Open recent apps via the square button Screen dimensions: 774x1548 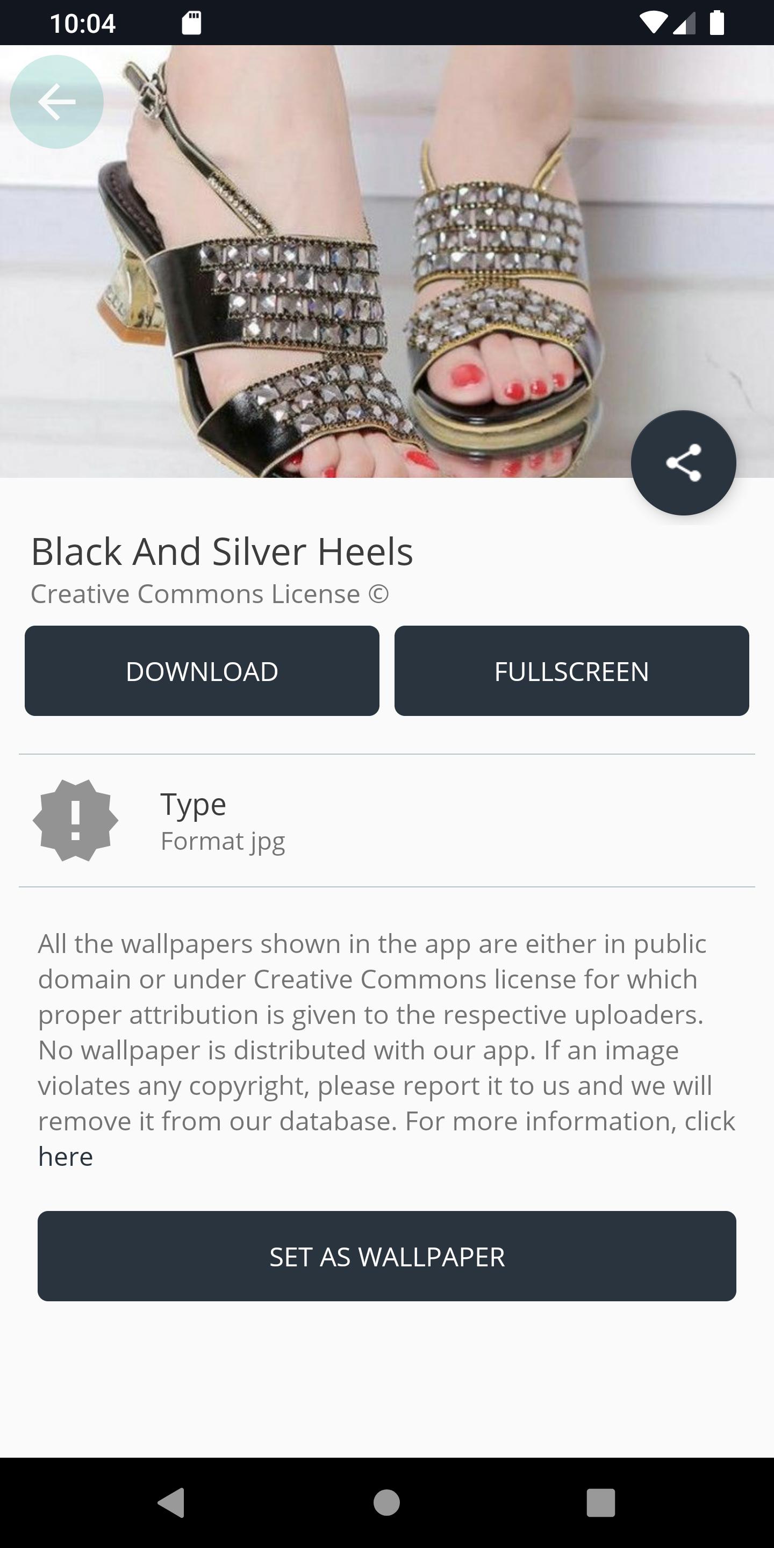click(601, 1503)
